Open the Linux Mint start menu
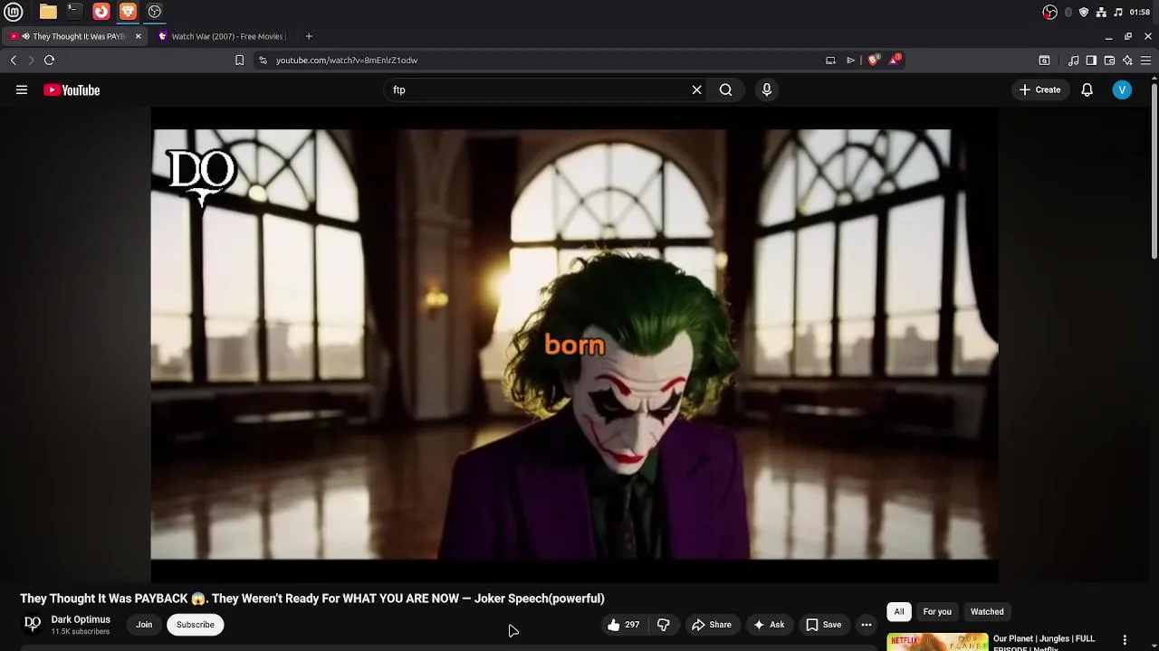The width and height of the screenshot is (1159, 651). coord(14,12)
